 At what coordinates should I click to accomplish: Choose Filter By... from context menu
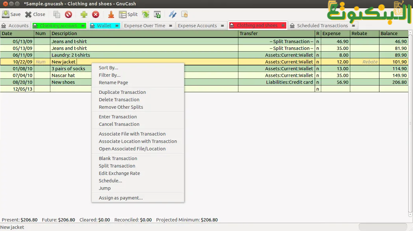pos(138,75)
